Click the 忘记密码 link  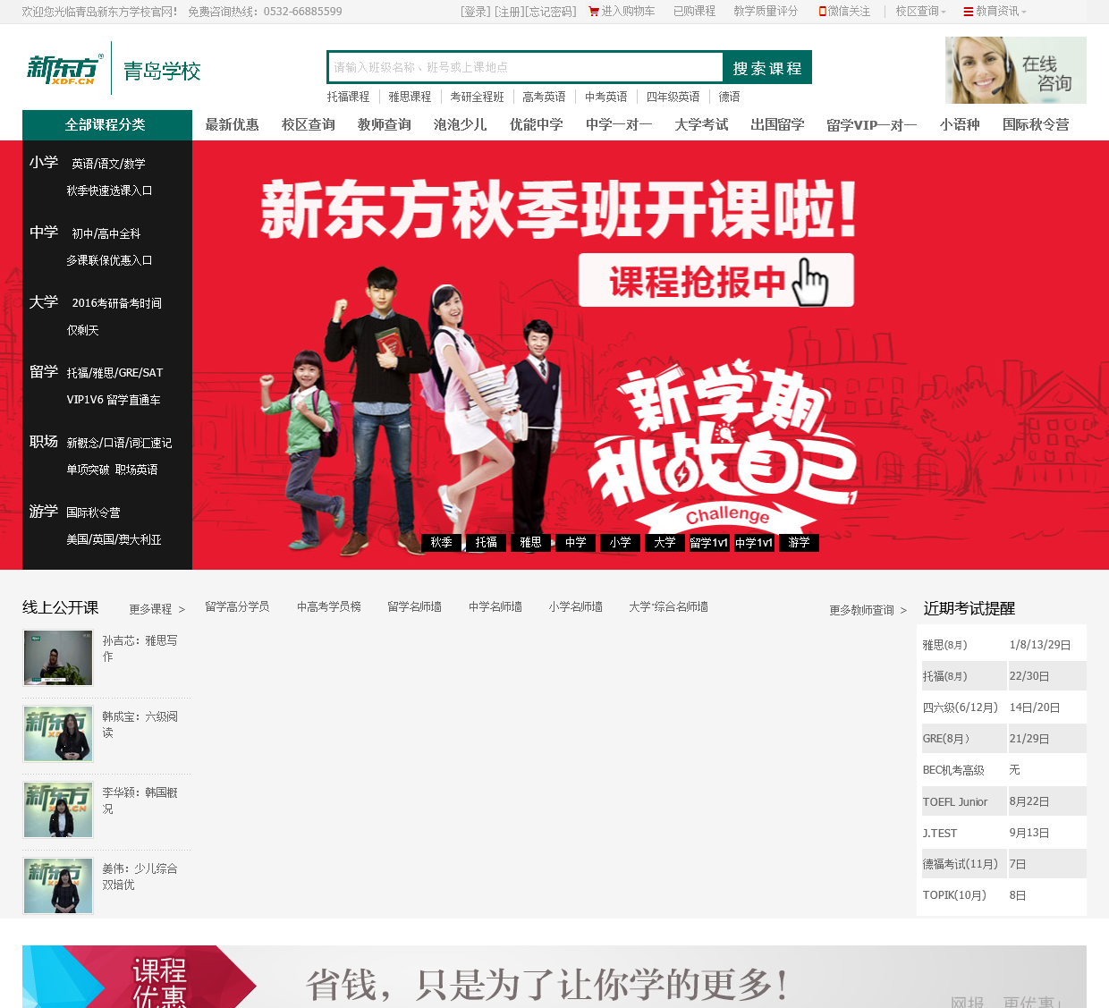point(551,12)
